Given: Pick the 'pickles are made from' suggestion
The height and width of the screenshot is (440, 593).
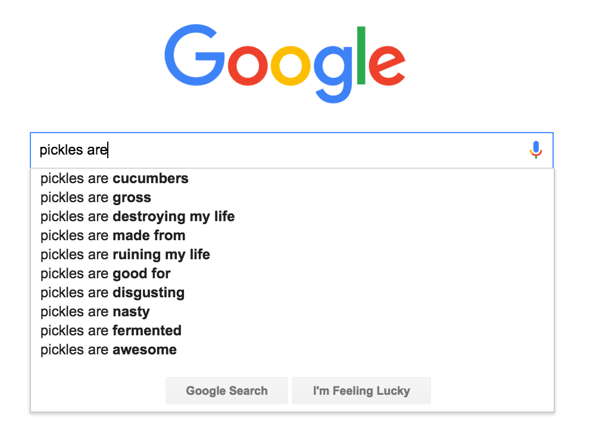Looking at the screenshot, I should (x=113, y=235).
